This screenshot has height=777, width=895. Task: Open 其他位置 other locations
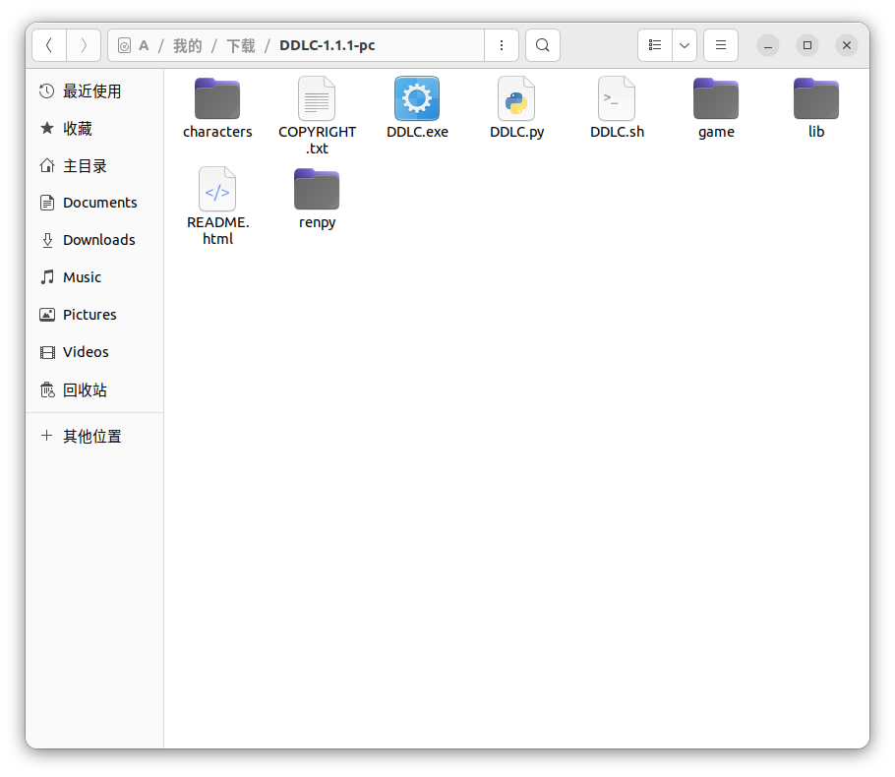click(x=94, y=436)
